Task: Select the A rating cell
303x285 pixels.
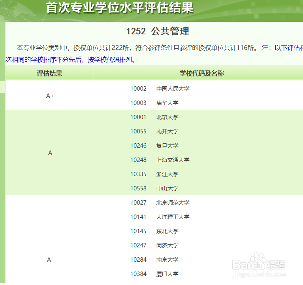Action: coord(50,153)
